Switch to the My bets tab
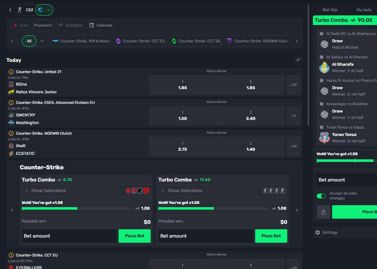 pos(364,10)
